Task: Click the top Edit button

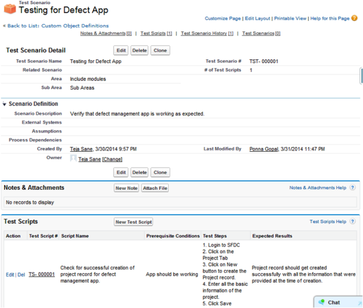Action: pyautogui.click(x=121, y=50)
